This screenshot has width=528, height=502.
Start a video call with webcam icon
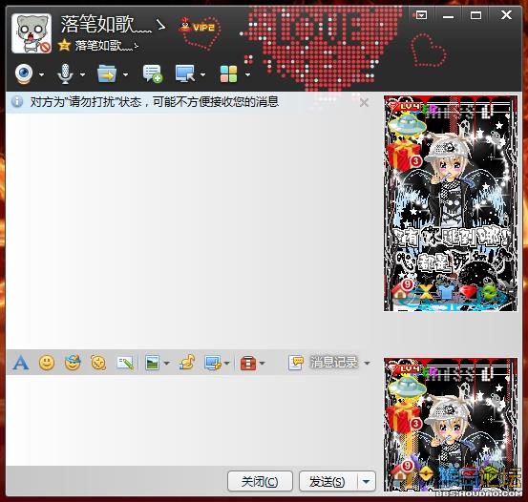click(x=24, y=73)
